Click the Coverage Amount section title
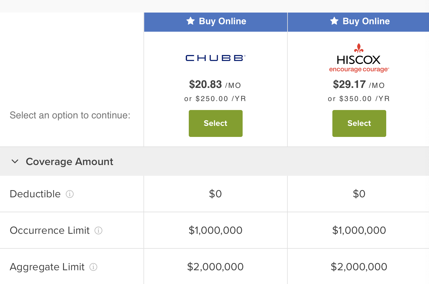 click(x=69, y=162)
